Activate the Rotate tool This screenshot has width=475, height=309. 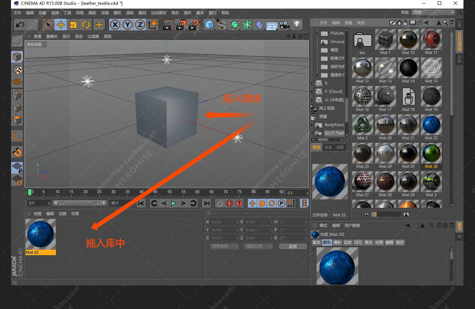tap(86, 25)
